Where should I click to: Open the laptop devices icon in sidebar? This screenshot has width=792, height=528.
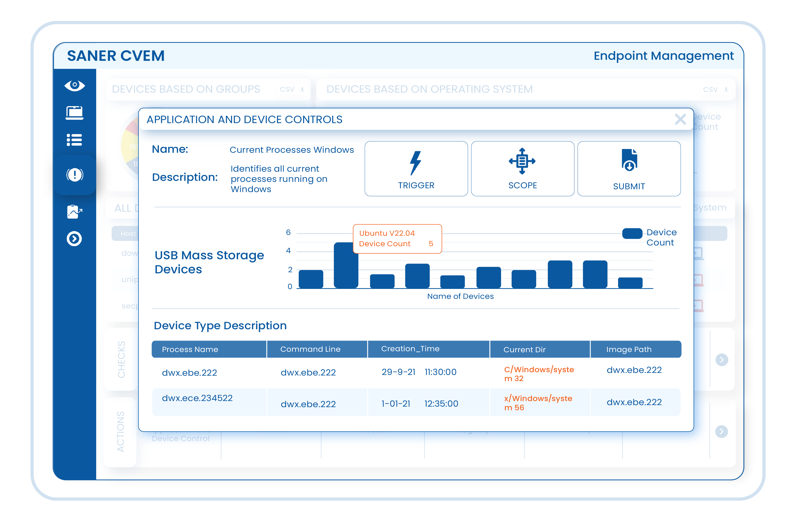[74, 113]
